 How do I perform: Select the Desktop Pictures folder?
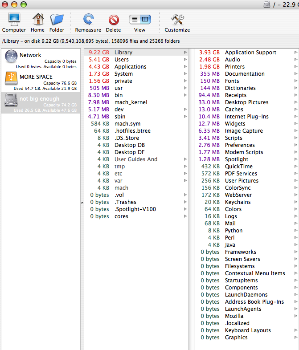coord(247,102)
